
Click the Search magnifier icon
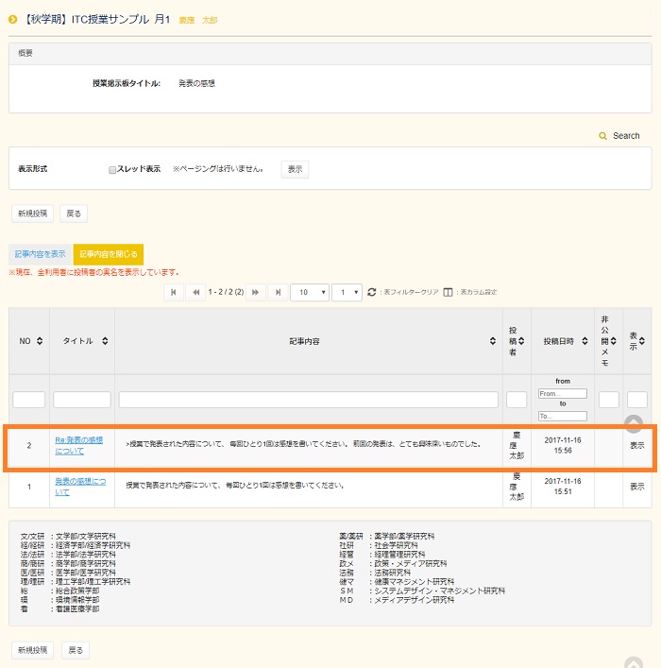(603, 137)
